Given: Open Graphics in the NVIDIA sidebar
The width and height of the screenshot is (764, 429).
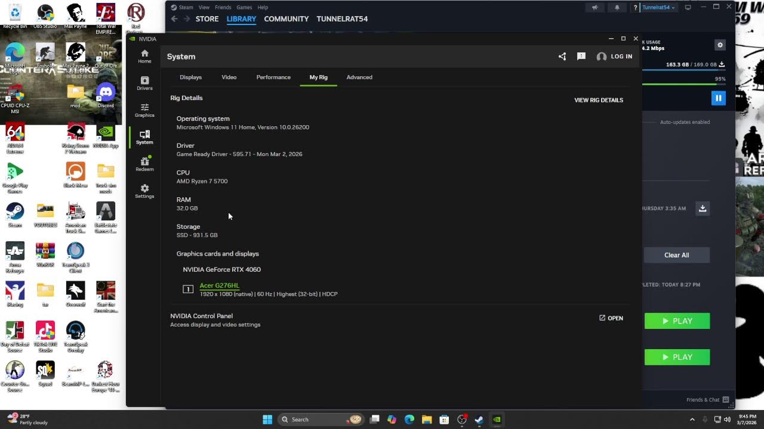Looking at the screenshot, I should [x=144, y=110].
